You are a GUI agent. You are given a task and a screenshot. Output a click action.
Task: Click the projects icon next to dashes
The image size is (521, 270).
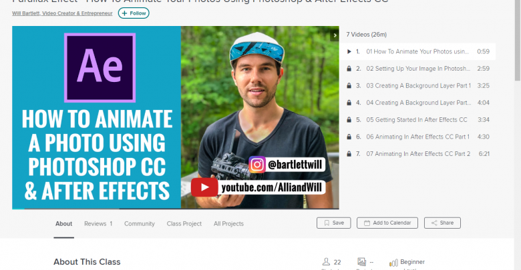[361, 262]
